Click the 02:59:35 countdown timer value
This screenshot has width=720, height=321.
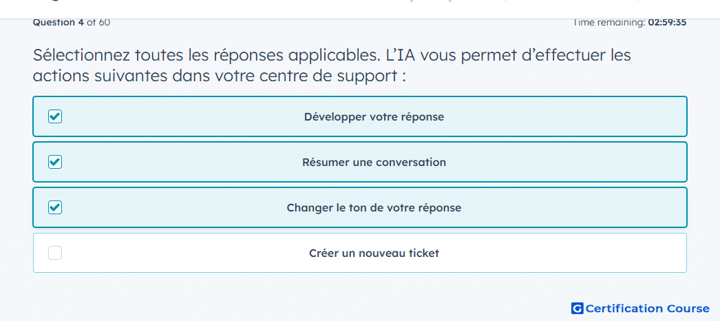[x=667, y=23]
